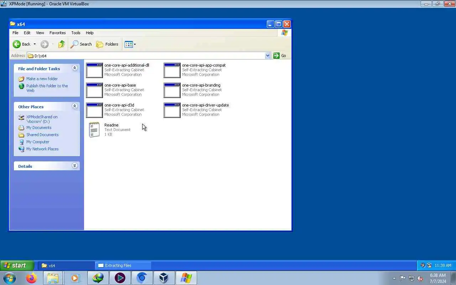Open the Views dropdown arrow

point(135,44)
